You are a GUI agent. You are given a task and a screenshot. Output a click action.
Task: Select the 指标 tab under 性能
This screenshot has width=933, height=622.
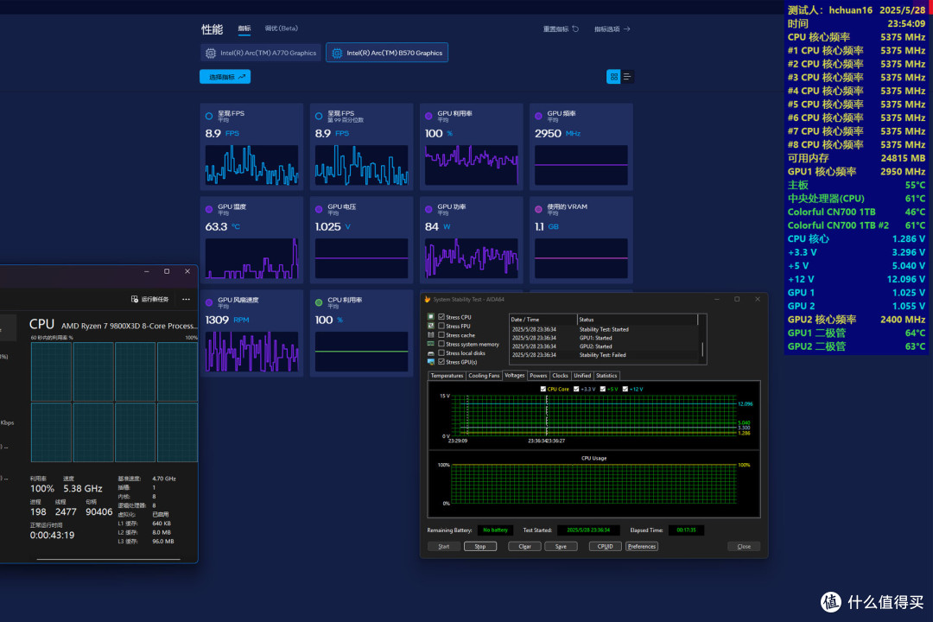[244, 29]
